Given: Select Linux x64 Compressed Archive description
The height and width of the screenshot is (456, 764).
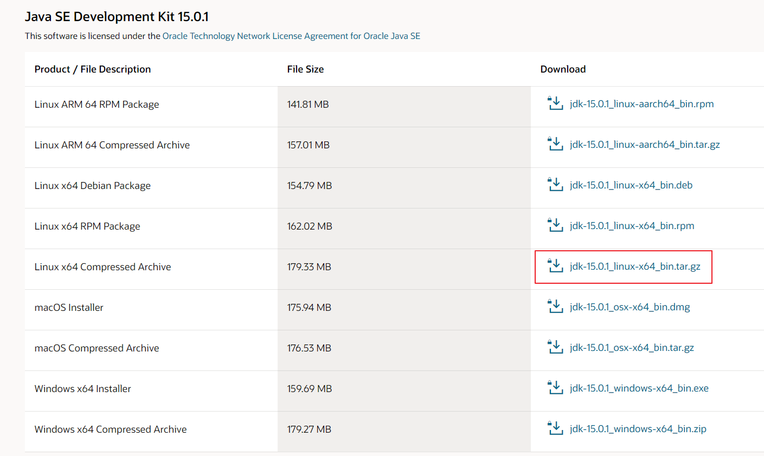Looking at the screenshot, I should tap(102, 267).
